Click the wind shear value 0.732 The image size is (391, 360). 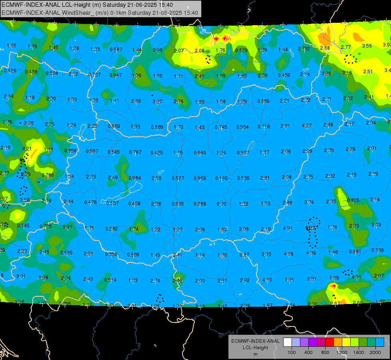pos(304,49)
